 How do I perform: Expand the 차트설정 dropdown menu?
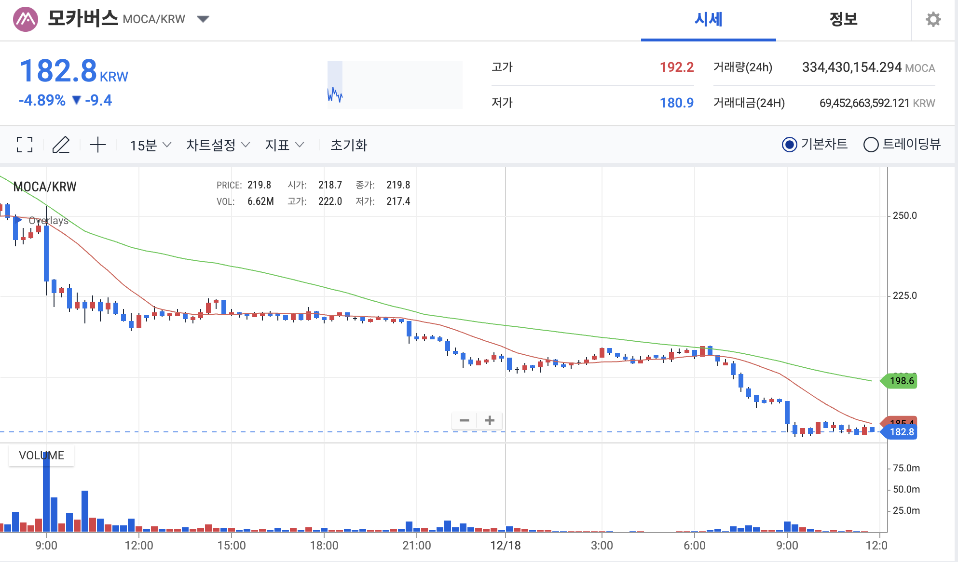(218, 145)
